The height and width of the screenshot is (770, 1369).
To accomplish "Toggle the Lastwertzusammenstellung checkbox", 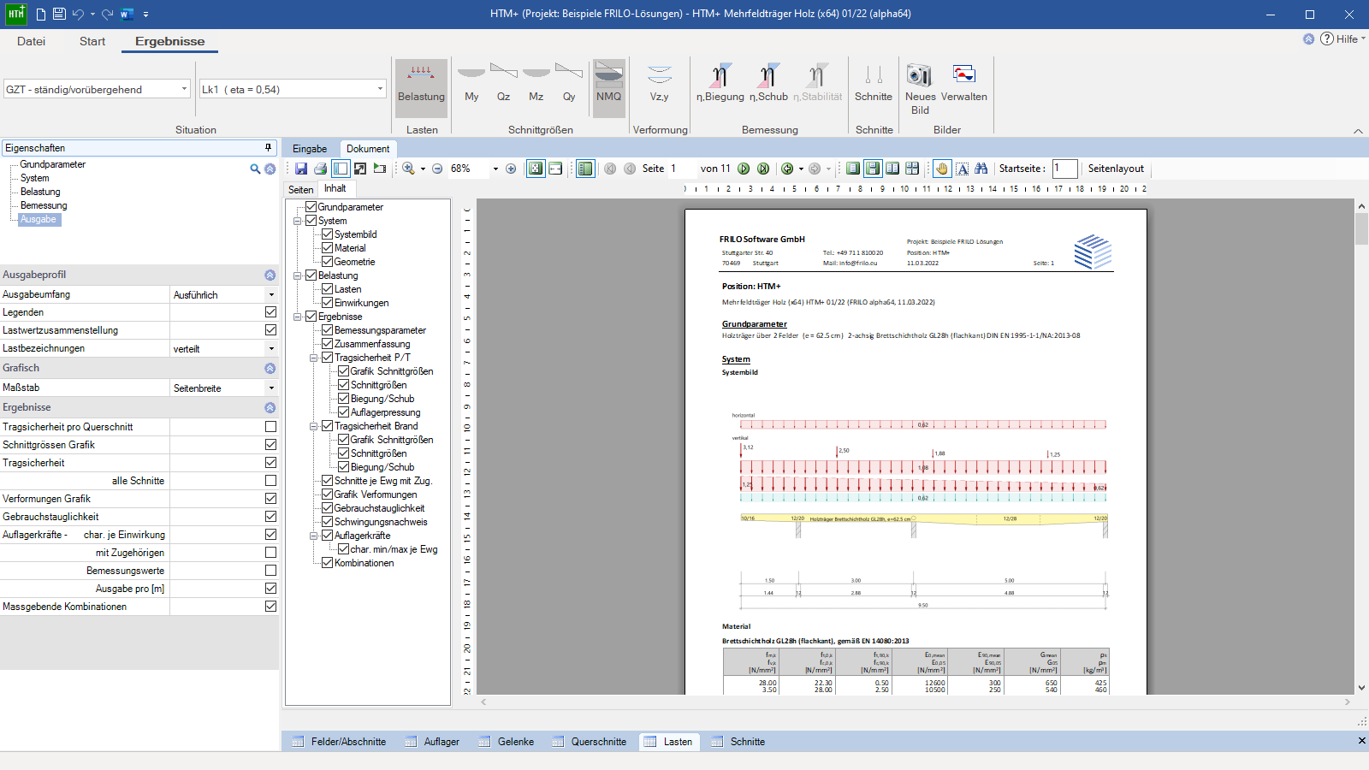I will tap(270, 330).
